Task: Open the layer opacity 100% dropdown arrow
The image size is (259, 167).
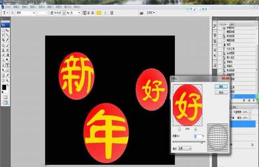Action: 250,112
